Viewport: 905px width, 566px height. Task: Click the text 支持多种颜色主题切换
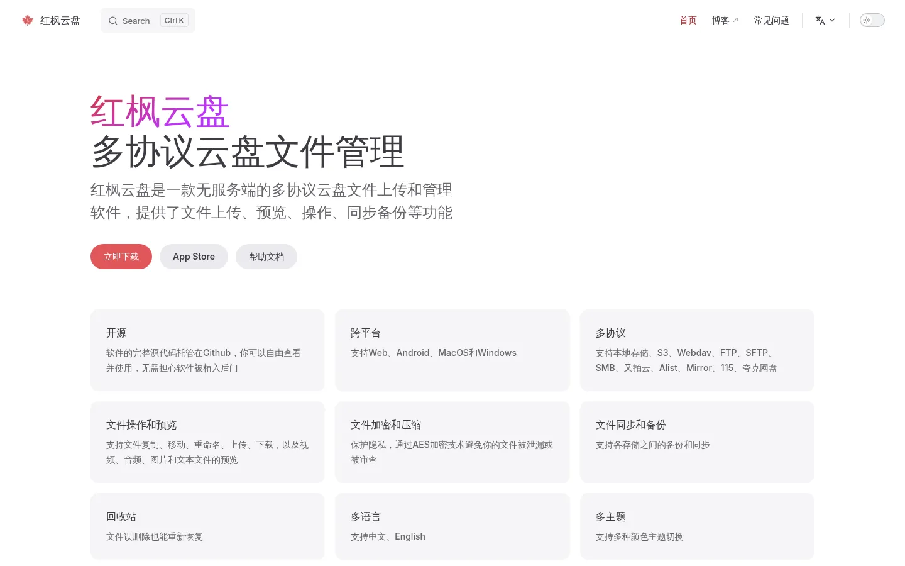pyautogui.click(x=639, y=536)
